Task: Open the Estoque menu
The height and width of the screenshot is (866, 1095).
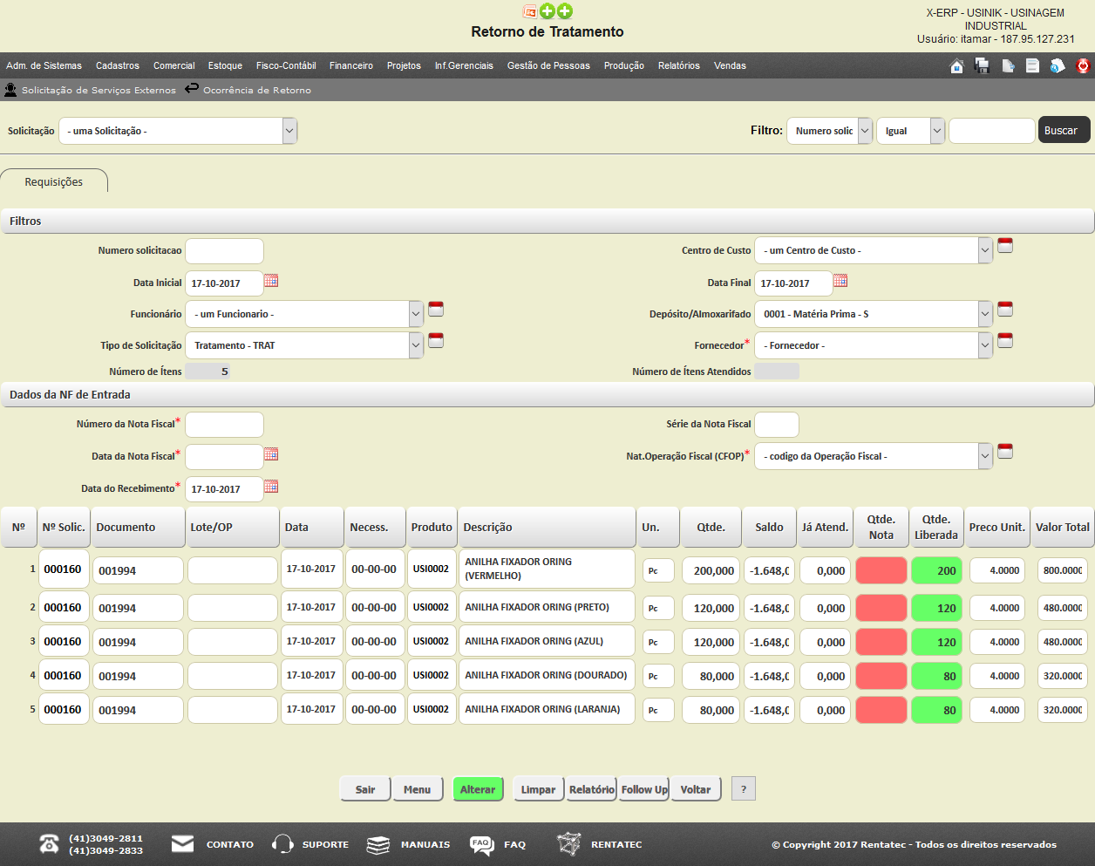Action: [225, 65]
